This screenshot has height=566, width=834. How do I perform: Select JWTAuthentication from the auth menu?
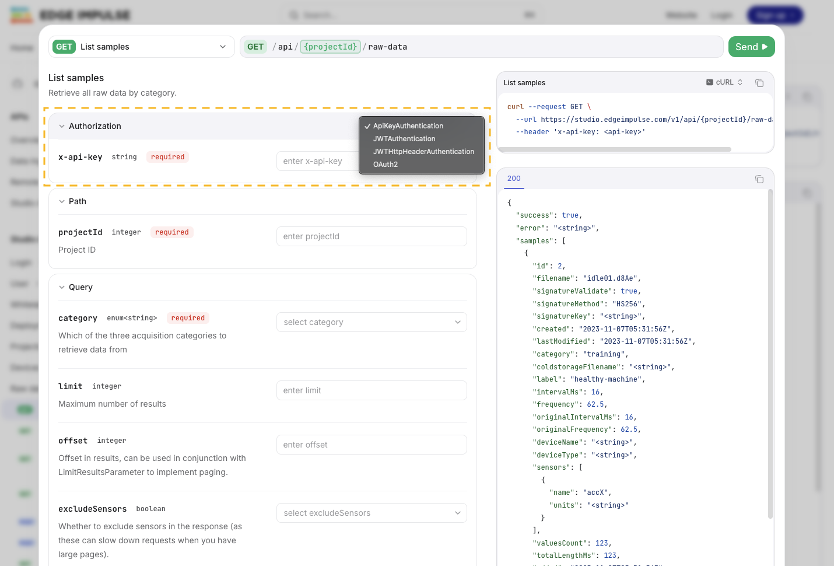pyautogui.click(x=404, y=139)
